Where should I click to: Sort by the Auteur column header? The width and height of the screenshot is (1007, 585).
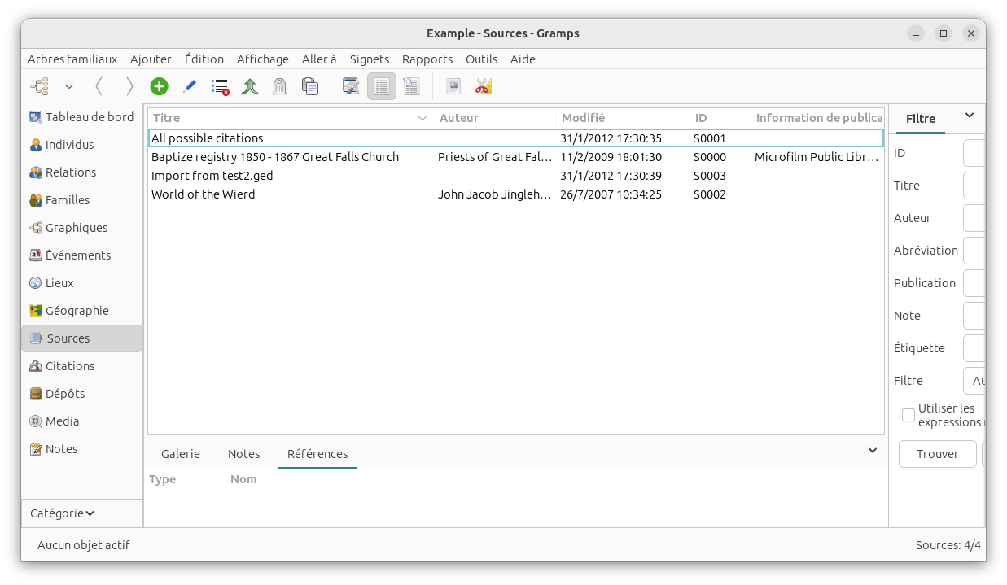pos(495,118)
